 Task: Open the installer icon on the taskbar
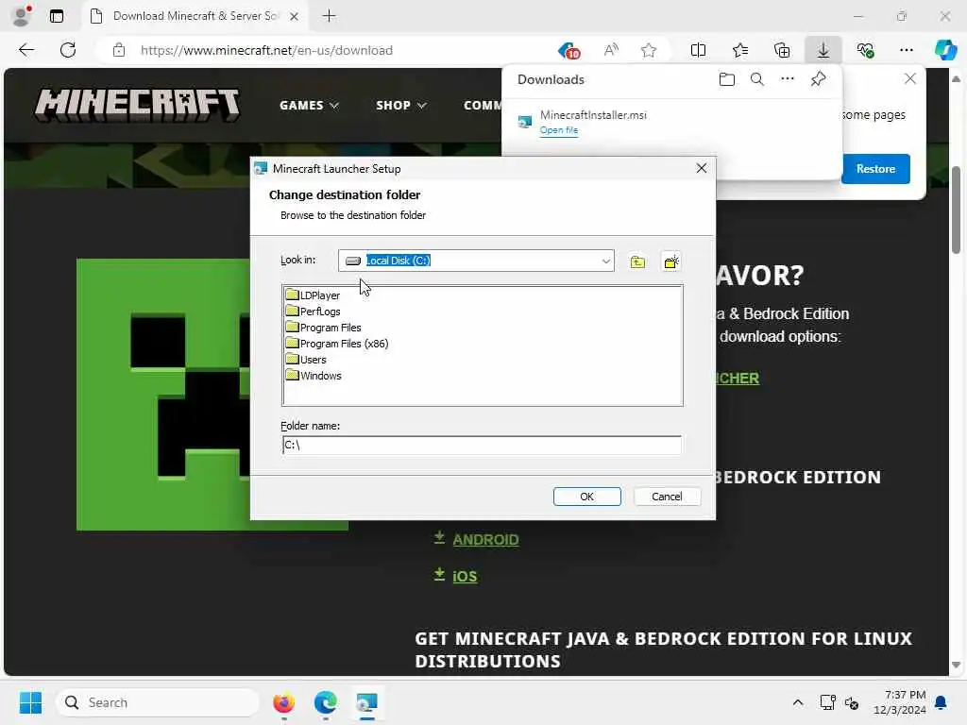click(366, 702)
